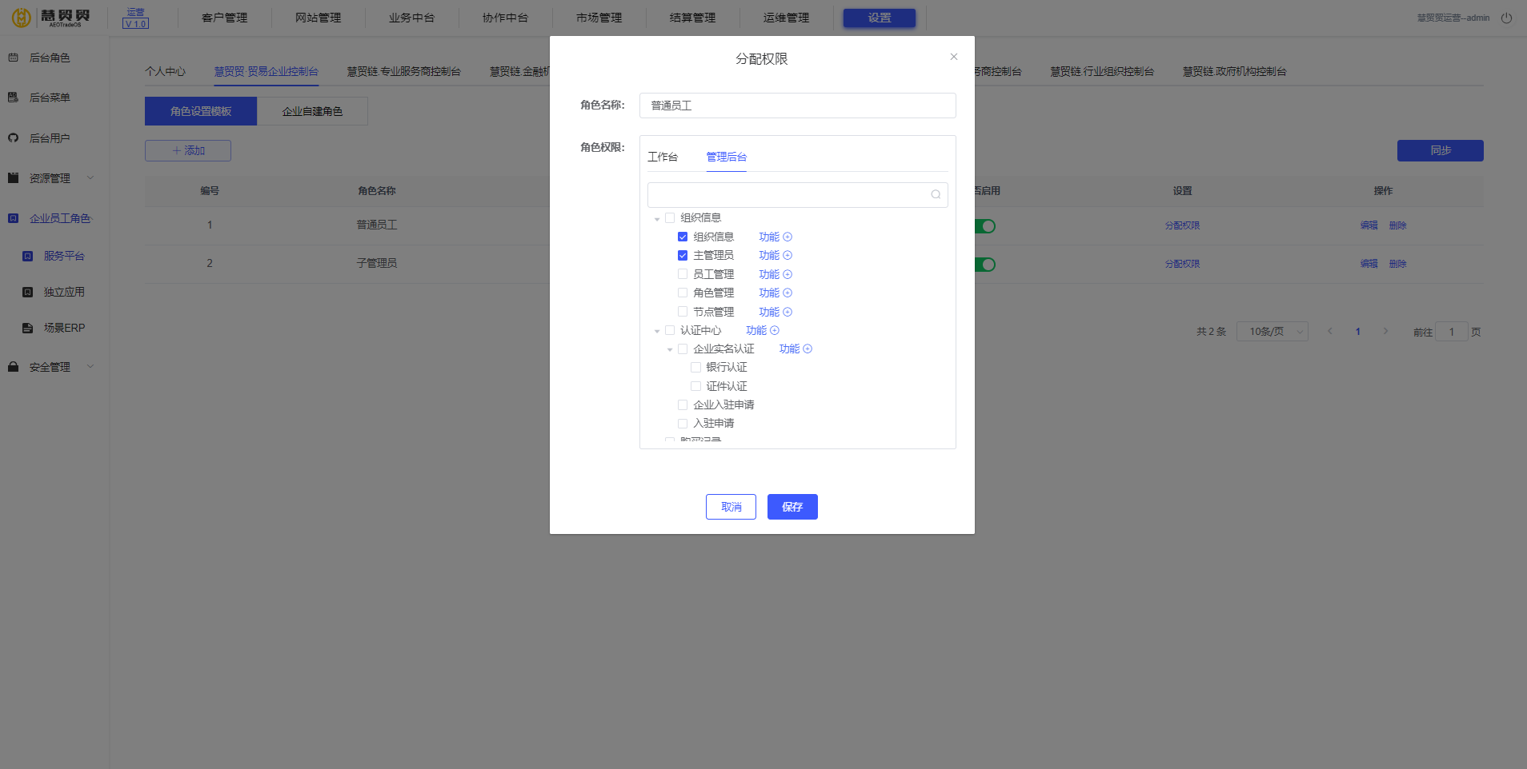This screenshot has height=769, width=1527.
Task: Click the plus icon beside 员工管理 功能
Action: [788, 275]
